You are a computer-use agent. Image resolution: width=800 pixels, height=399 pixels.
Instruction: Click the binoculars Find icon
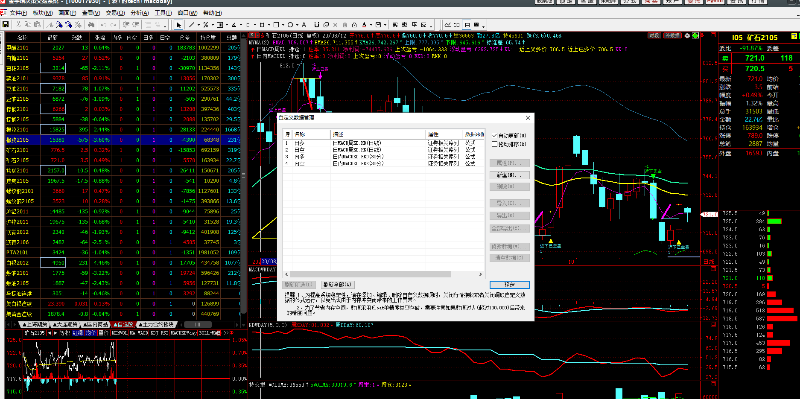pyautogui.click(x=91, y=25)
